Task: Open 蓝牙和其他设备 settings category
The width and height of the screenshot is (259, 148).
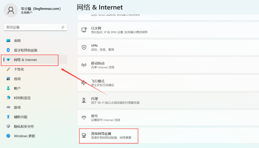Action: coord(35,50)
